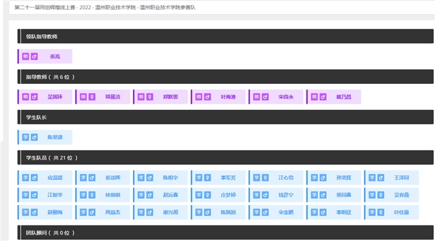Click the female icon beside 叶佳露
The image size is (435, 241).
[381, 212]
